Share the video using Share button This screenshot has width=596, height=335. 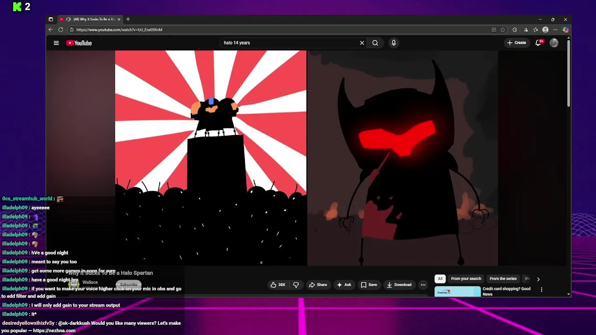(318, 285)
